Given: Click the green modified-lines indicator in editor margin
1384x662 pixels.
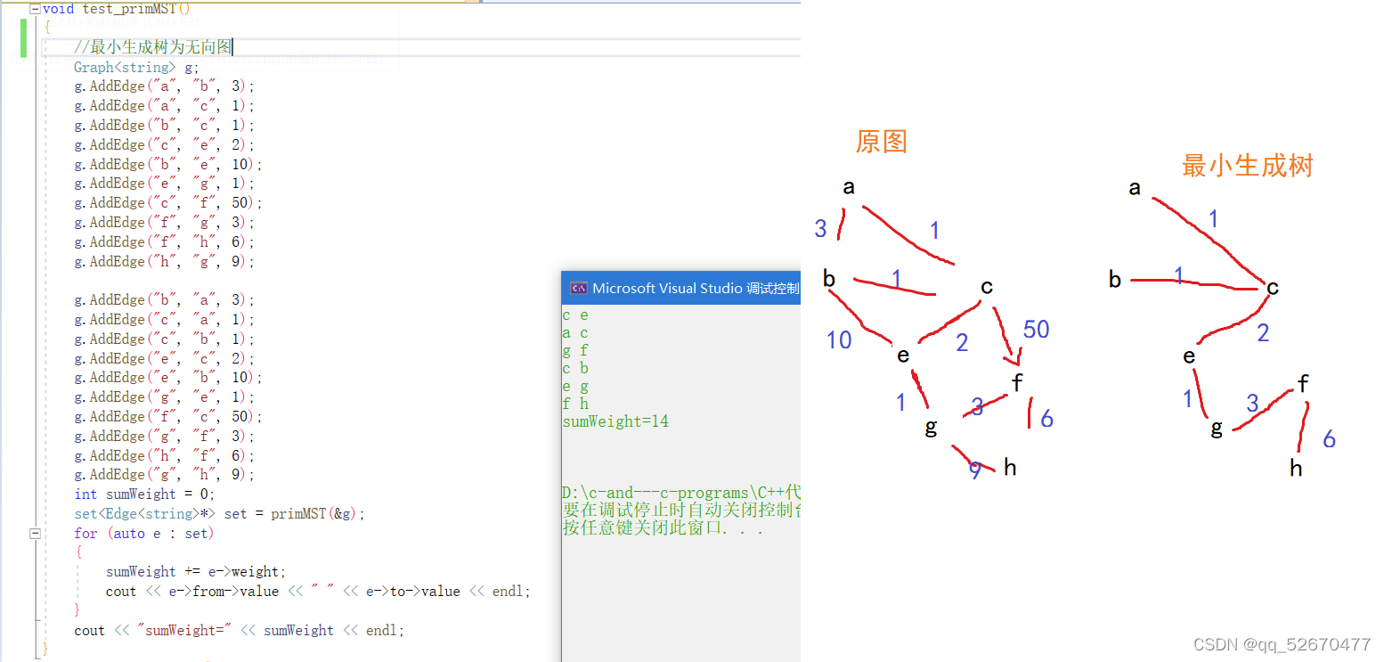Looking at the screenshot, I should (23, 40).
